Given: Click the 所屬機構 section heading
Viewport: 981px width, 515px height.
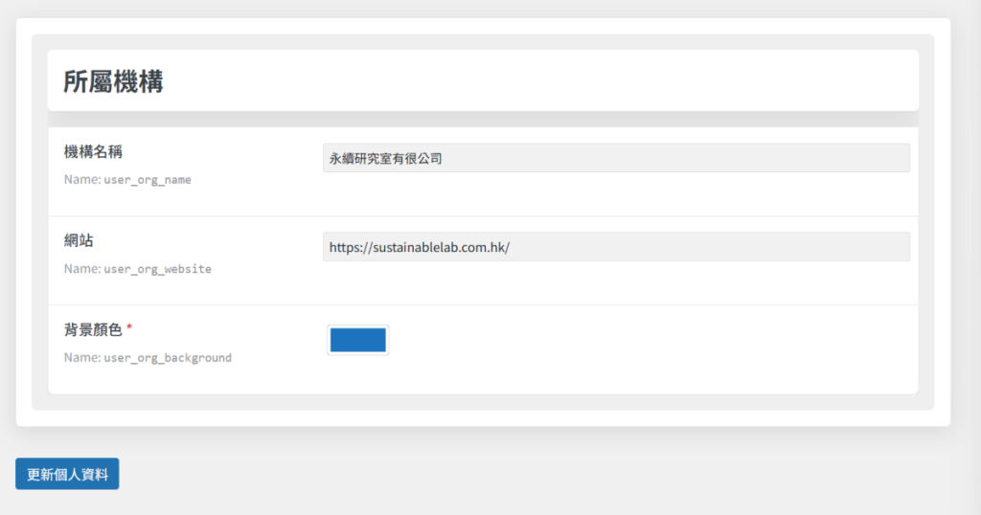Looking at the screenshot, I should click(113, 81).
